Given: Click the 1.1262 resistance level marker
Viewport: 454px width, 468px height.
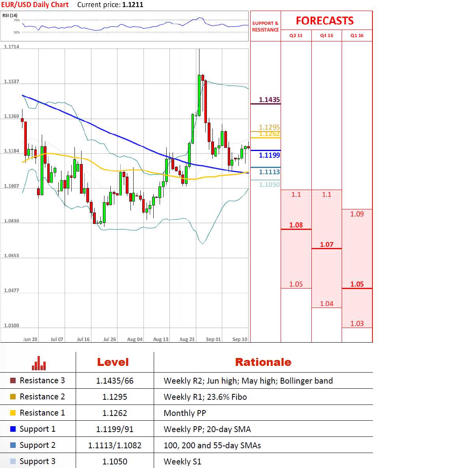Looking at the screenshot, I should pos(269,134).
